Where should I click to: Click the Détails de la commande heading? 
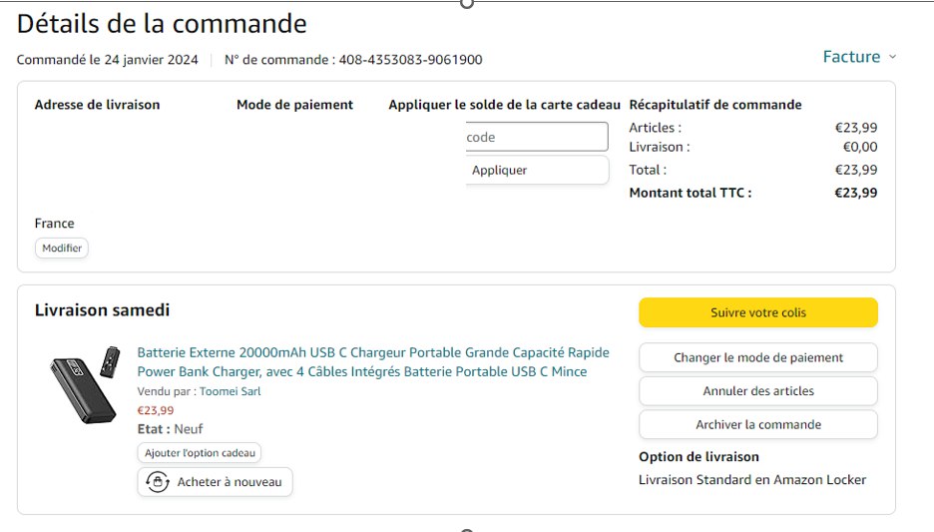pos(162,23)
